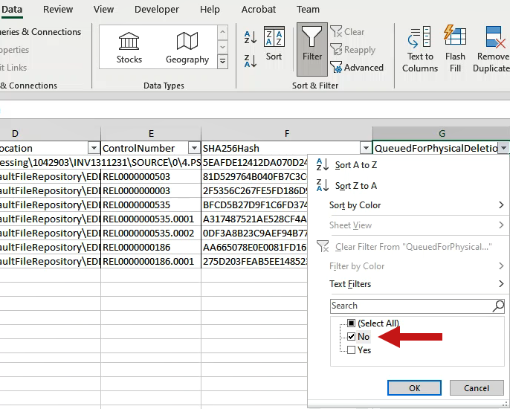Viewport: 510px width, 409px height.
Task: Toggle the (Select All) checkbox
Action: [x=351, y=323]
